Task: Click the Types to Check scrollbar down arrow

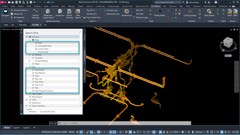Action: 81,106
